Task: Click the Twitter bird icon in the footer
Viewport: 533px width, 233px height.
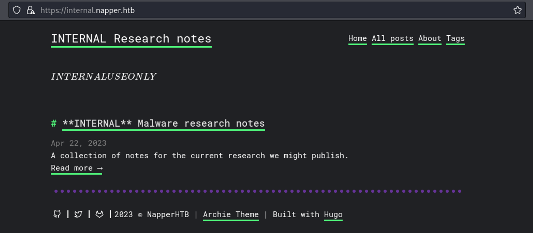Action: 78,214
